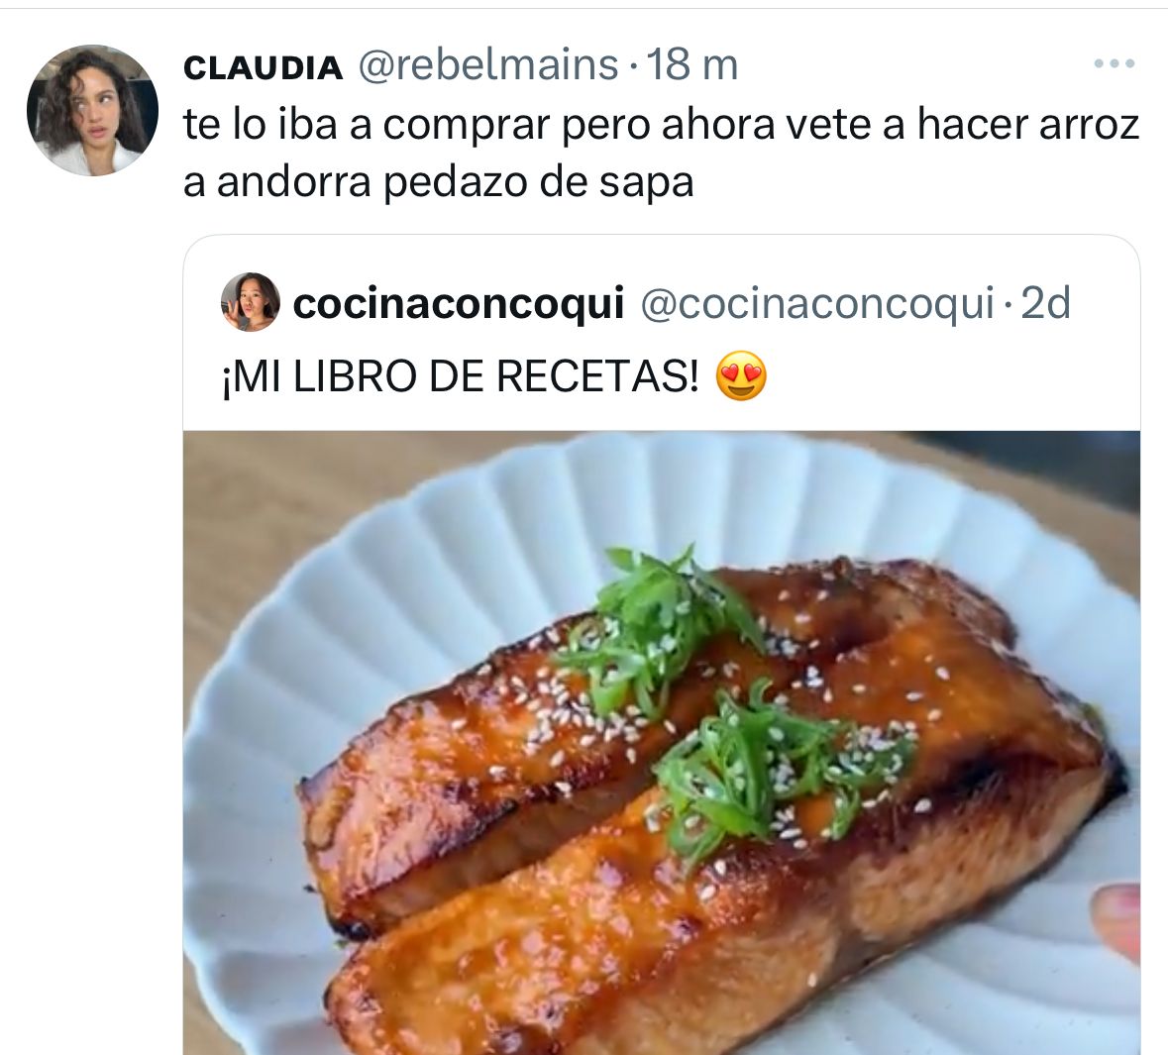The image size is (1168, 1055).
Task: Click the phrase pedazo de sapa
Action: click(x=539, y=182)
